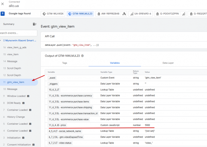Open the help icon next to Output of GTM-NWLMJL23
The image size is (207, 147).
click(82, 56)
